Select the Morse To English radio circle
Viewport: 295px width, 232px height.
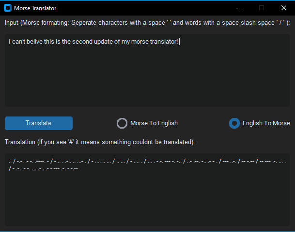(x=122, y=123)
